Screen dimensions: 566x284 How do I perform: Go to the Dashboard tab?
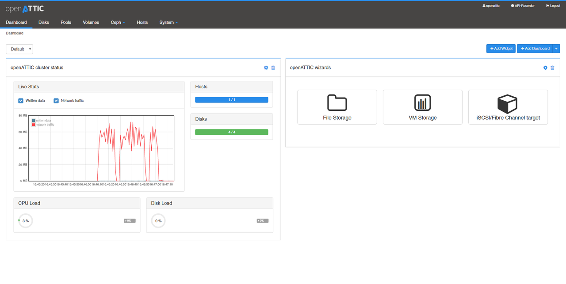click(16, 23)
